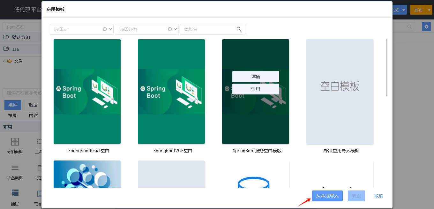Image resolution: width=434 pixels, height=209 pixels.
Task: Click the blue settings gear icon
Action: (426, 26)
